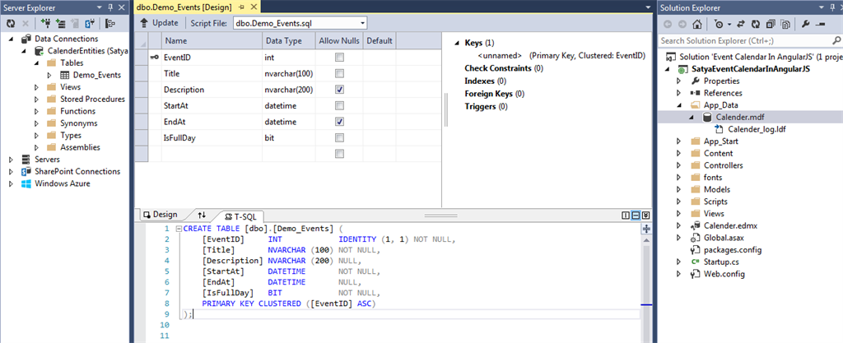Viewport: 843px width, 343px height.
Task: Switch to the T-SQL tab
Action: tap(240, 215)
